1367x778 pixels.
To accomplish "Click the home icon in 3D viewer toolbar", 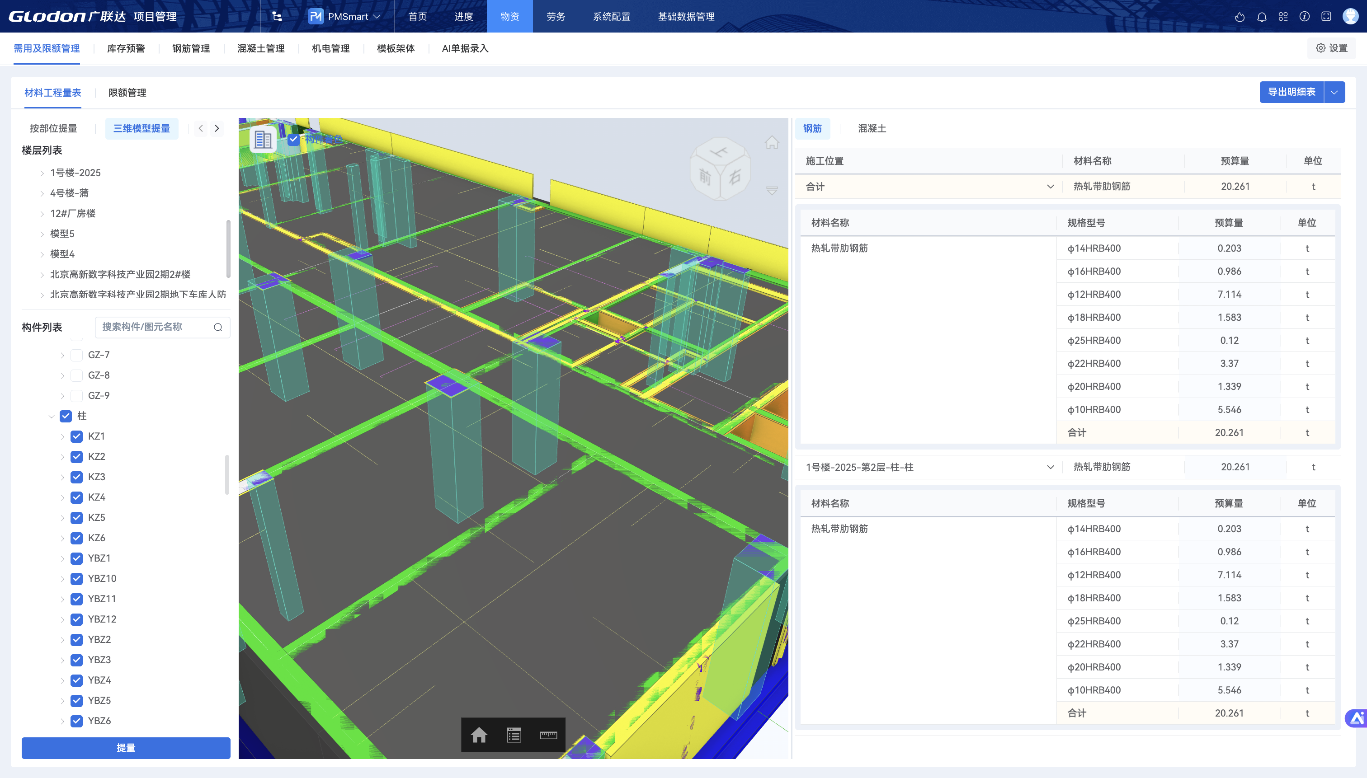I will click(x=478, y=735).
